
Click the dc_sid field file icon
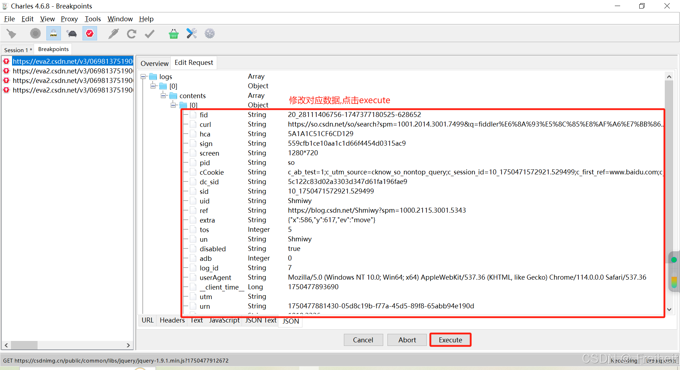[x=193, y=182]
